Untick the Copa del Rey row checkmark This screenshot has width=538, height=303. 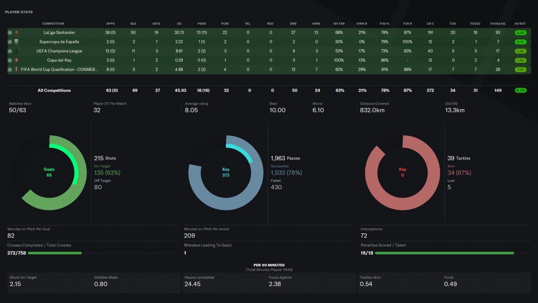pyautogui.click(x=10, y=60)
